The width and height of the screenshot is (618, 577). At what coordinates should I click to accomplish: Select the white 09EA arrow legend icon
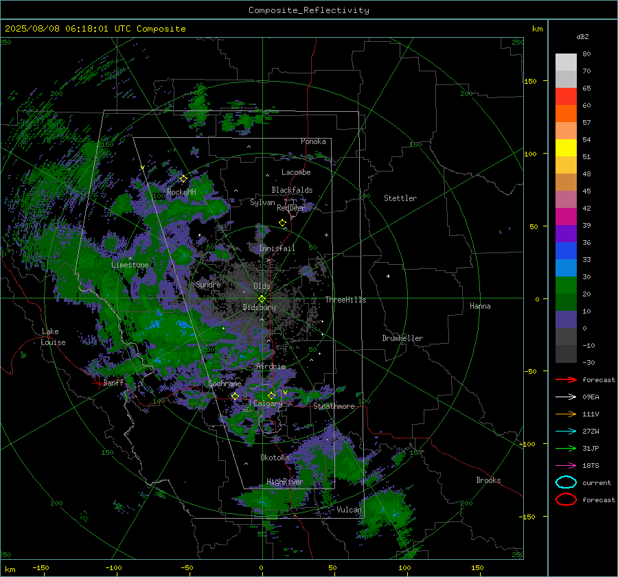pos(566,397)
